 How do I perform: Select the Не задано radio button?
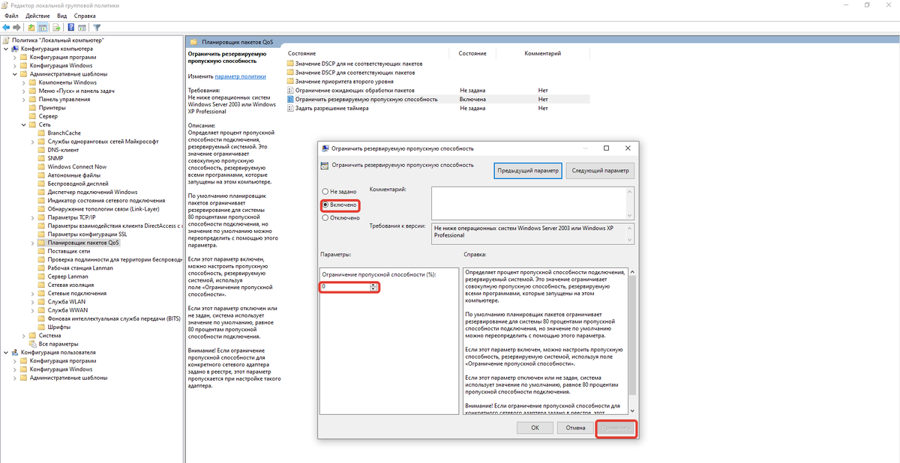(x=325, y=192)
